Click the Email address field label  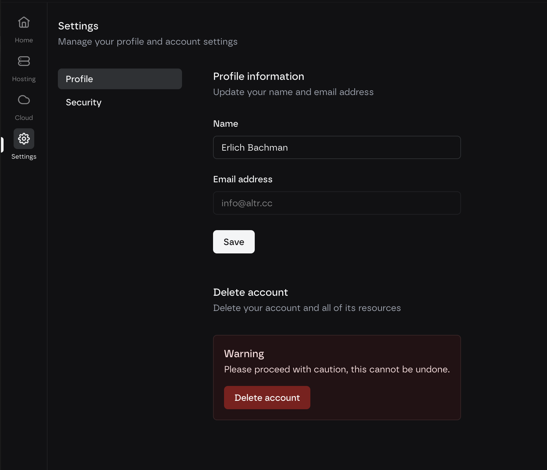243,179
